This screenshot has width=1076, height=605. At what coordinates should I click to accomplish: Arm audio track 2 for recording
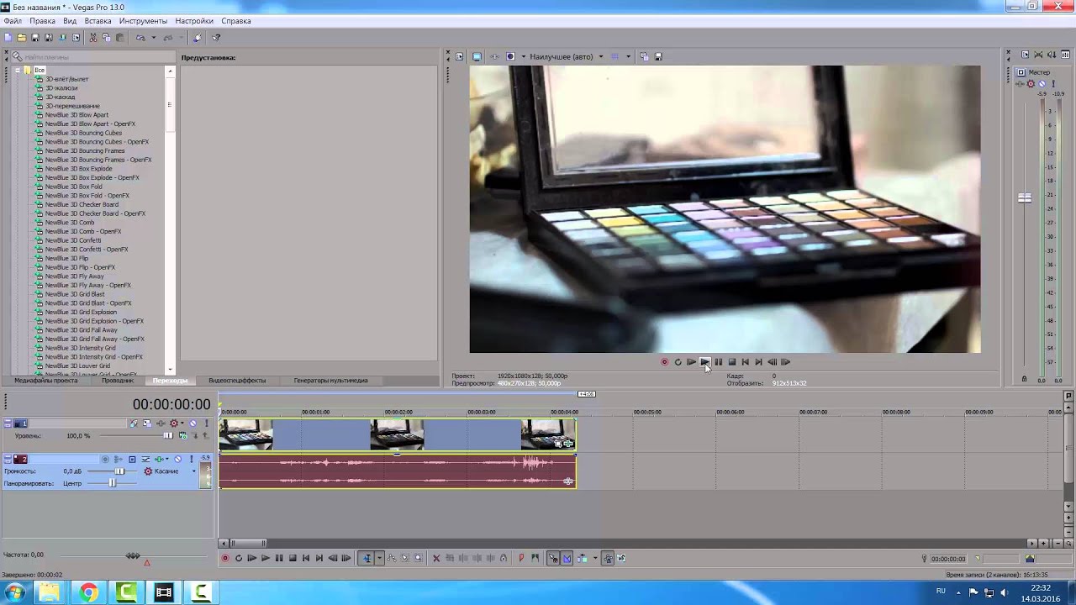coord(105,459)
